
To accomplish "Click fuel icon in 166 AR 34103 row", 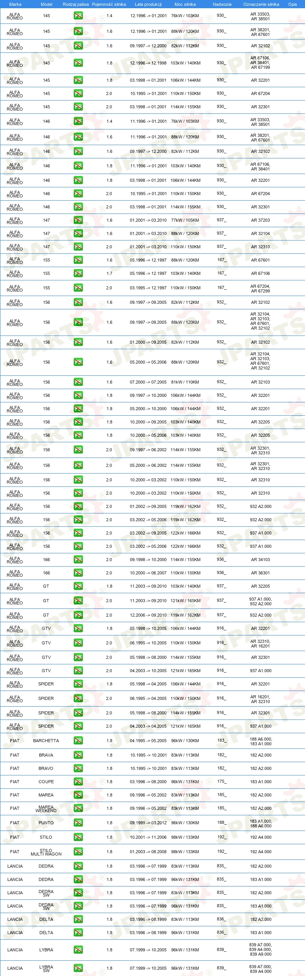I will (78, 560).
